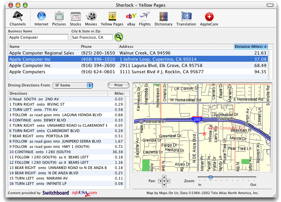The width and height of the screenshot is (281, 202).
Task: Select the Elk Grove Apple Computer Inc row
Action: tap(138, 65)
